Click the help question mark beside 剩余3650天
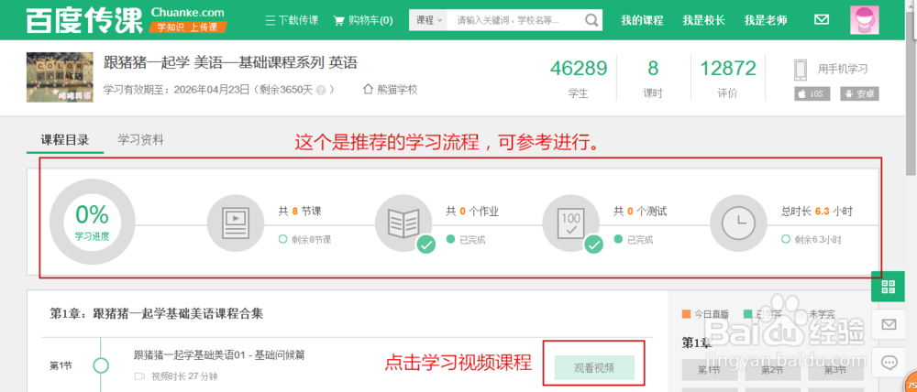This screenshot has height=392, width=917. pos(320,91)
